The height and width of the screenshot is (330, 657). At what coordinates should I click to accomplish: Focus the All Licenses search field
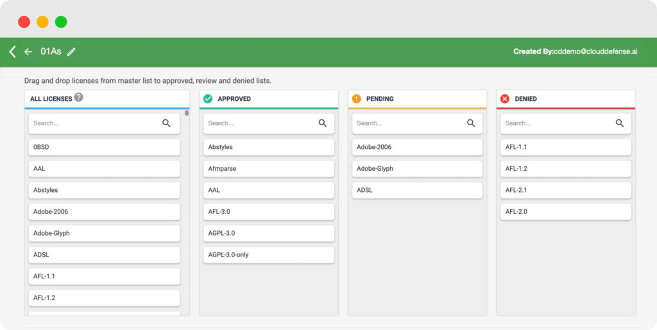[x=93, y=123]
